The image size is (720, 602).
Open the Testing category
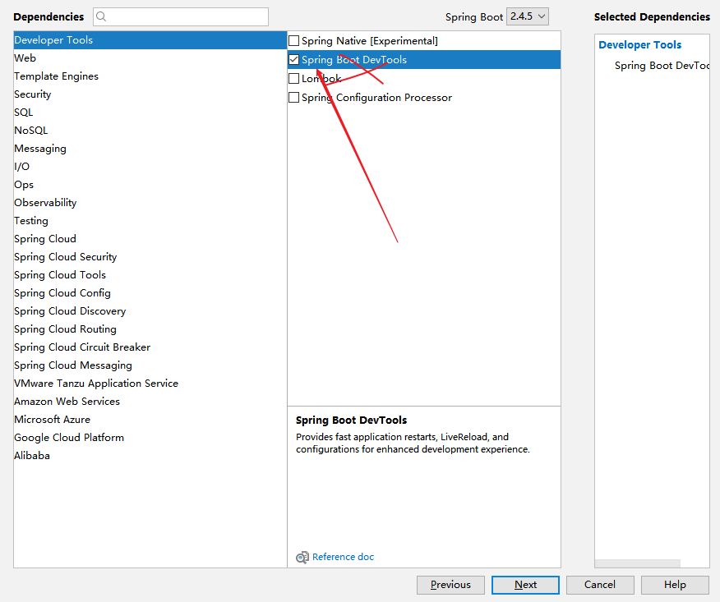[150, 221]
